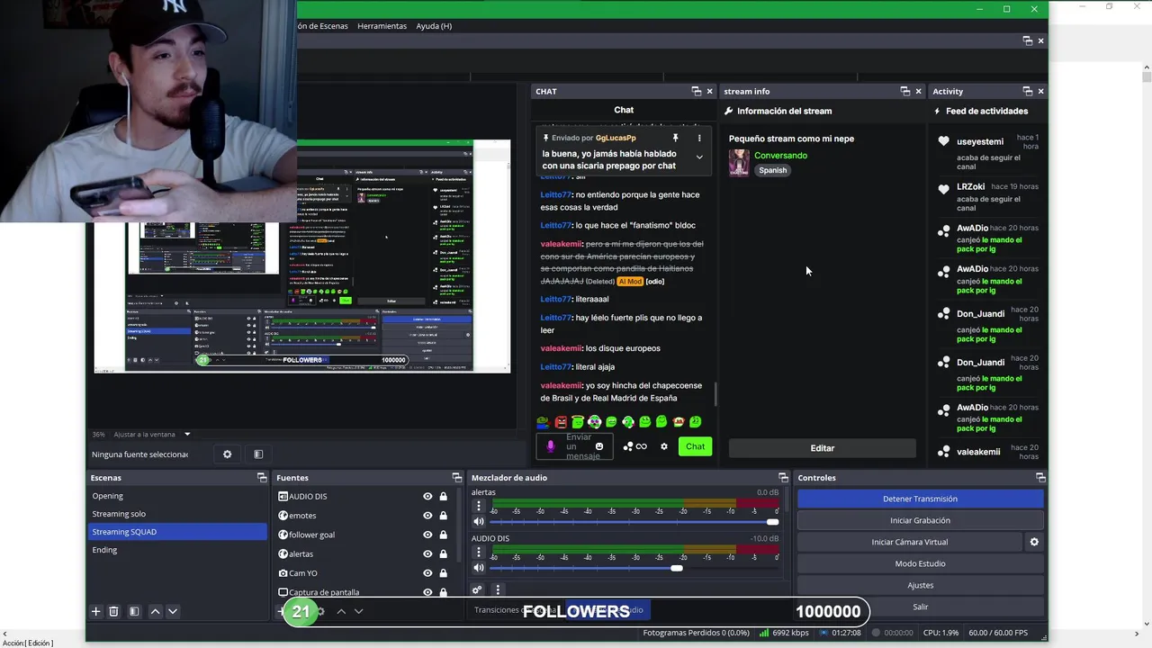Mute alertas channel speaker icon
This screenshot has width=1152, height=648.
tap(479, 522)
